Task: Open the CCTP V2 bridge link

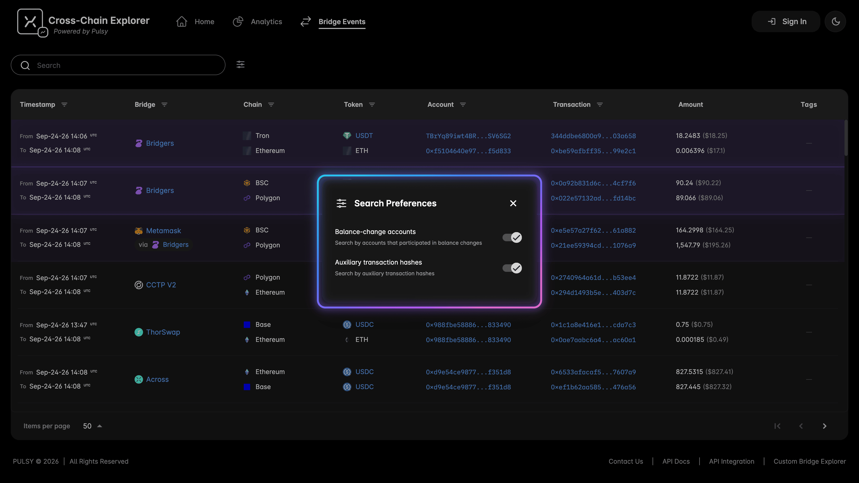Action: (x=161, y=285)
